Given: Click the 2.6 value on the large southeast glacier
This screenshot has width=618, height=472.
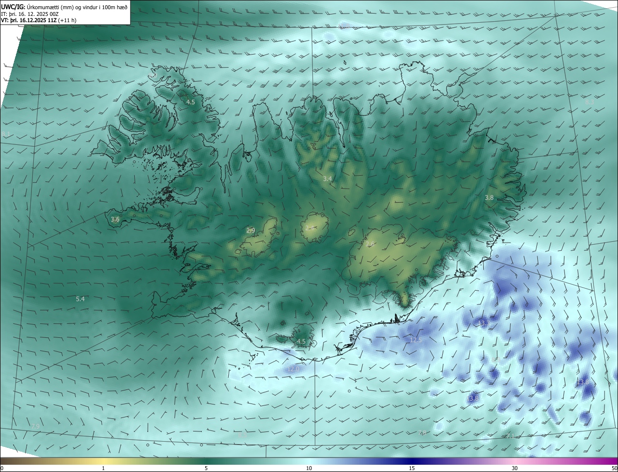Looking at the screenshot, I should (x=370, y=244).
